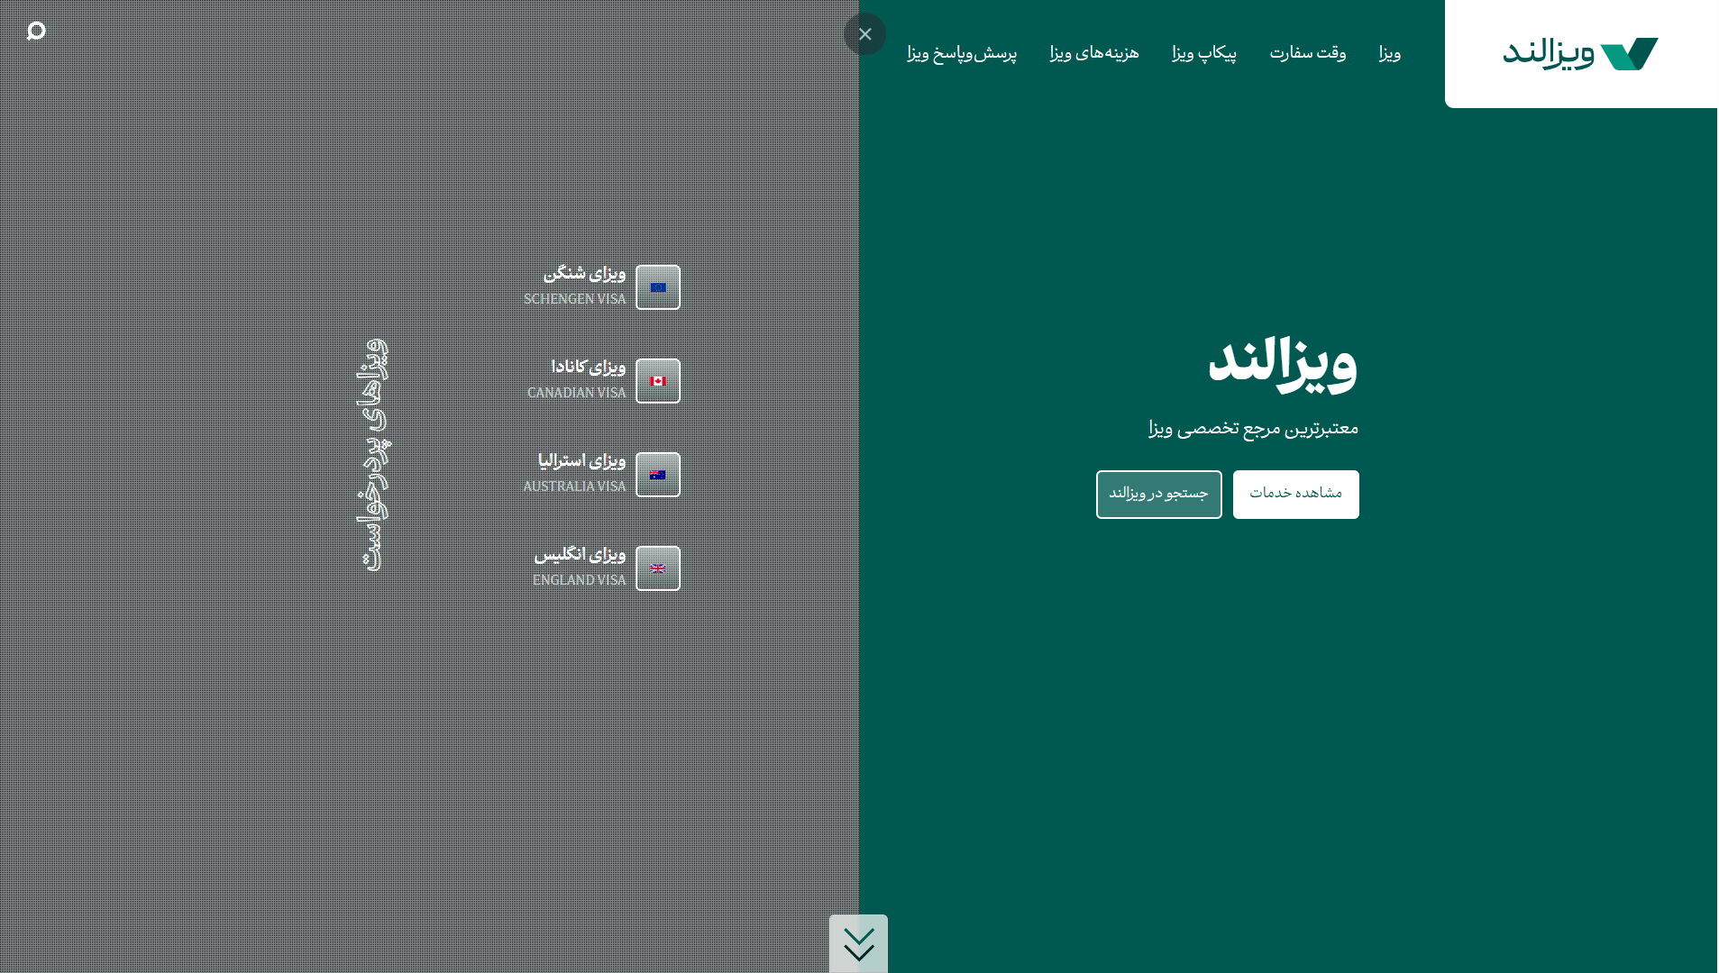This screenshot has height=973, width=1719.
Task: Click the Visaland logo
Action: [x=1579, y=54]
